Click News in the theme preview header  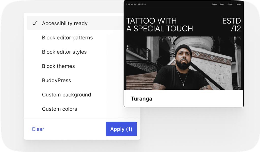coord(222,4)
